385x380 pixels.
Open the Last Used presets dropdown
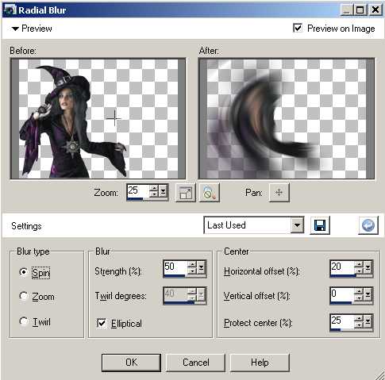pyautogui.click(x=297, y=225)
